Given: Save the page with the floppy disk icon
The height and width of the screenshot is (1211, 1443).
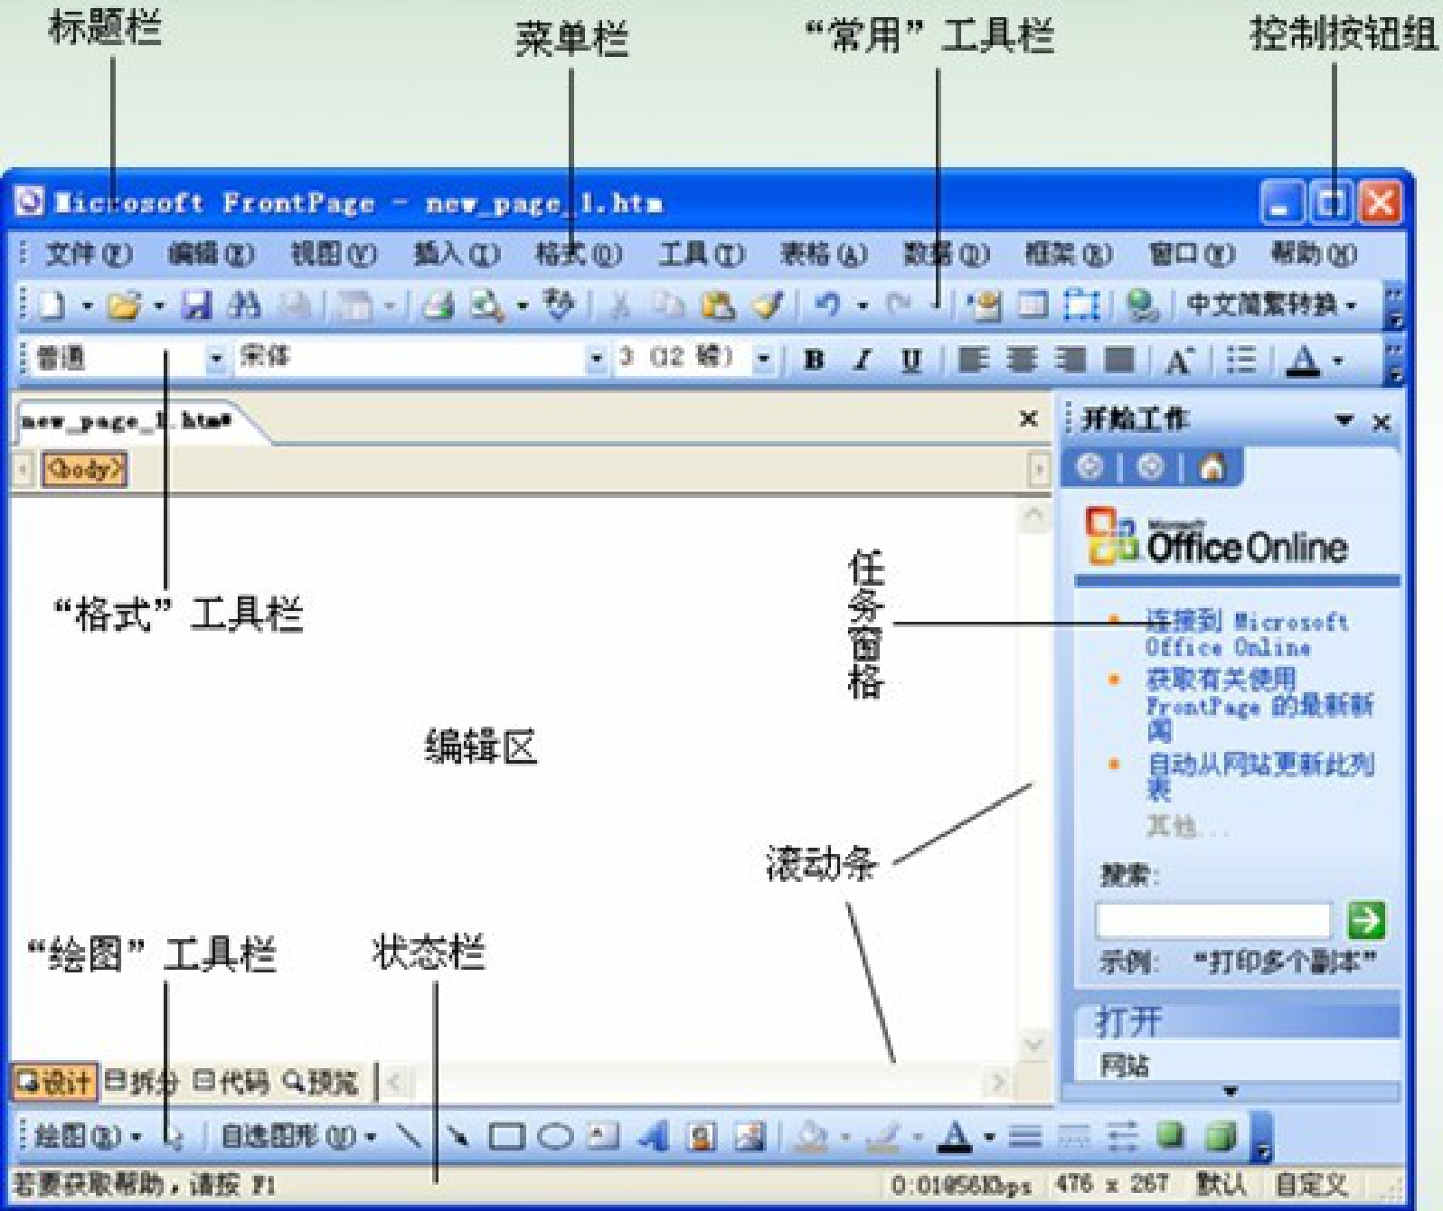Looking at the screenshot, I should 196,305.
